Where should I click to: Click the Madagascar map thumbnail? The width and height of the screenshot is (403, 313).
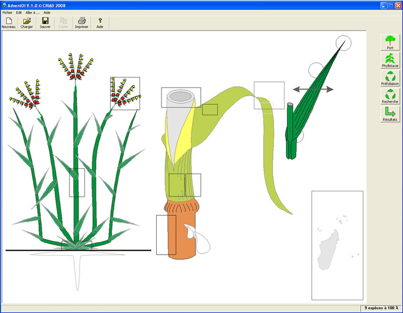click(337, 245)
